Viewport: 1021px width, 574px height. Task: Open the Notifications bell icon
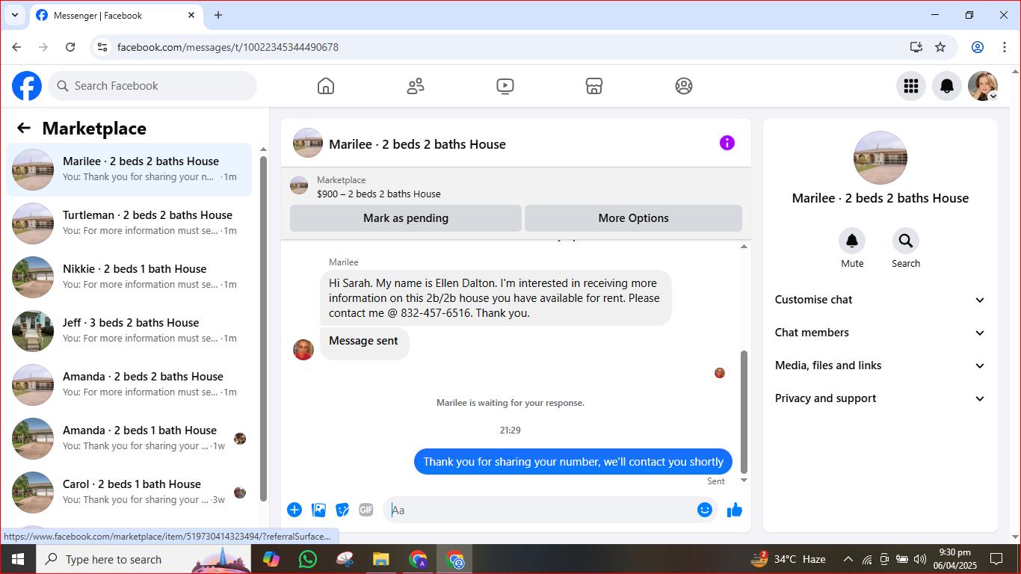[947, 86]
